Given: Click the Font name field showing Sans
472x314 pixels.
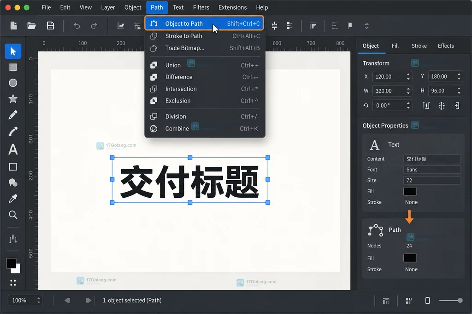Looking at the screenshot, I should pos(432,170).
